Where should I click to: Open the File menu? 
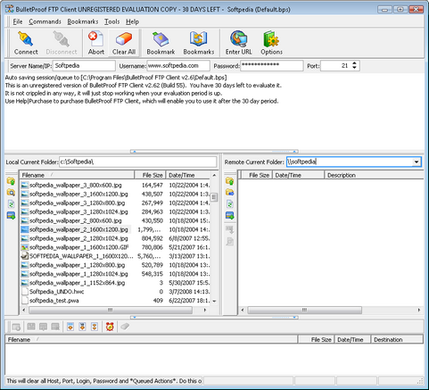pos(18,21)
